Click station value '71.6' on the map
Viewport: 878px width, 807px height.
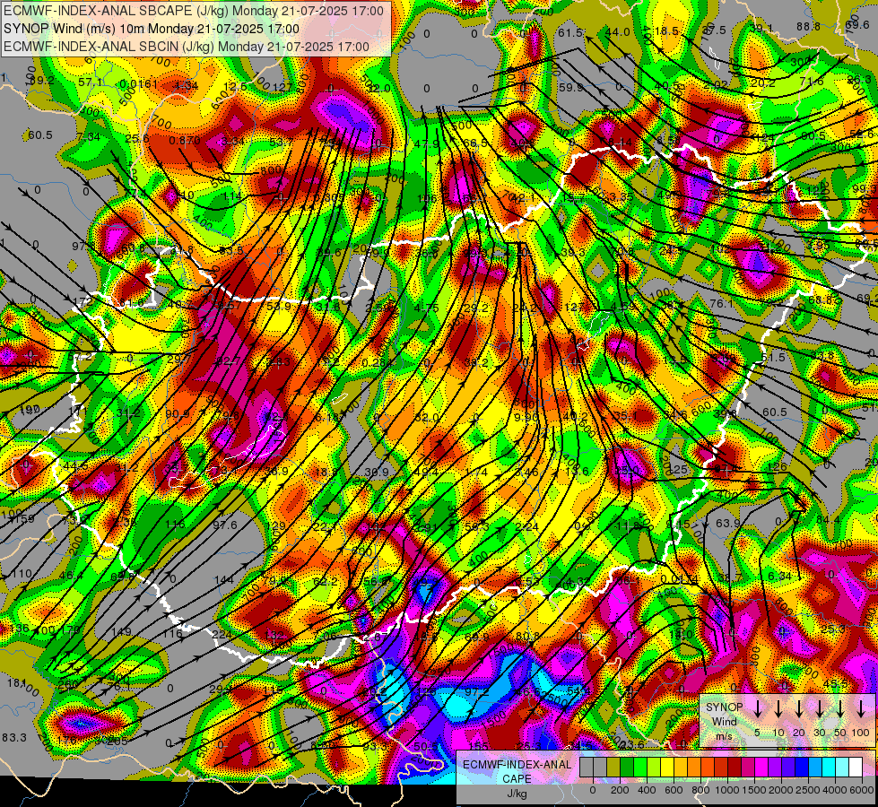pos(812,82)
